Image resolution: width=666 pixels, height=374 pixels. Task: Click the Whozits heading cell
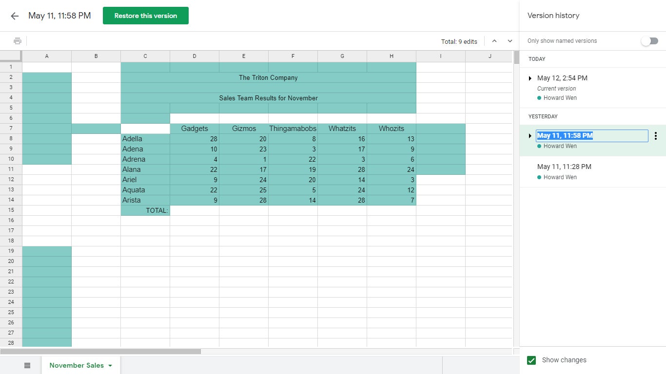[x=392, y=129]
